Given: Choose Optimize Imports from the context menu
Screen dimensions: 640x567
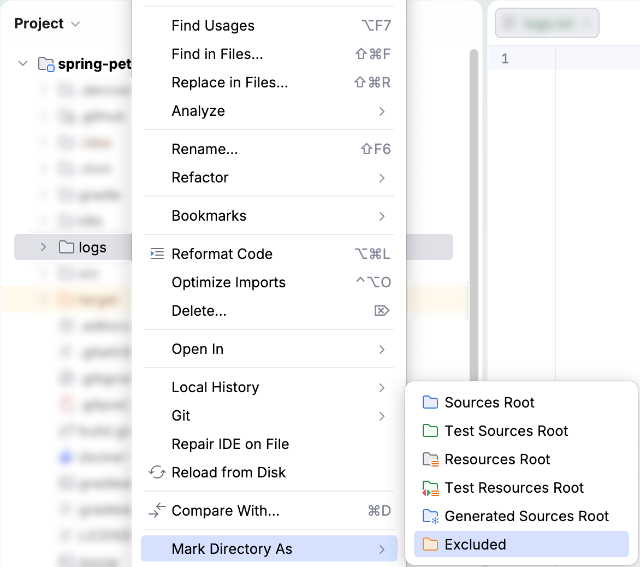Looking at the screenshot, I should 228,282.
